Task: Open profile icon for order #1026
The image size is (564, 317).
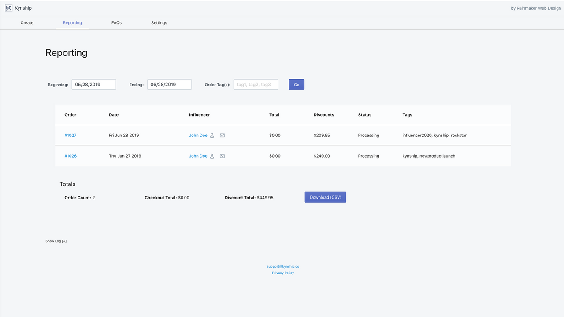Action: tap(212, 156)
